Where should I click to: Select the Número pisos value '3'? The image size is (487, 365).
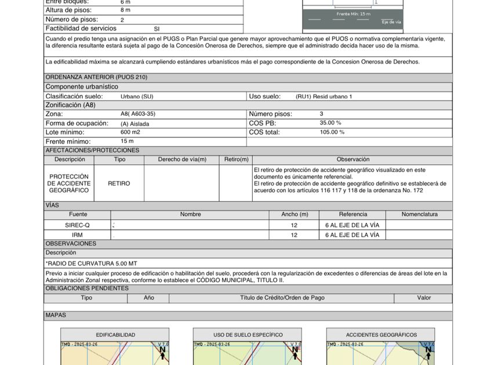click(x=321, y=114)
